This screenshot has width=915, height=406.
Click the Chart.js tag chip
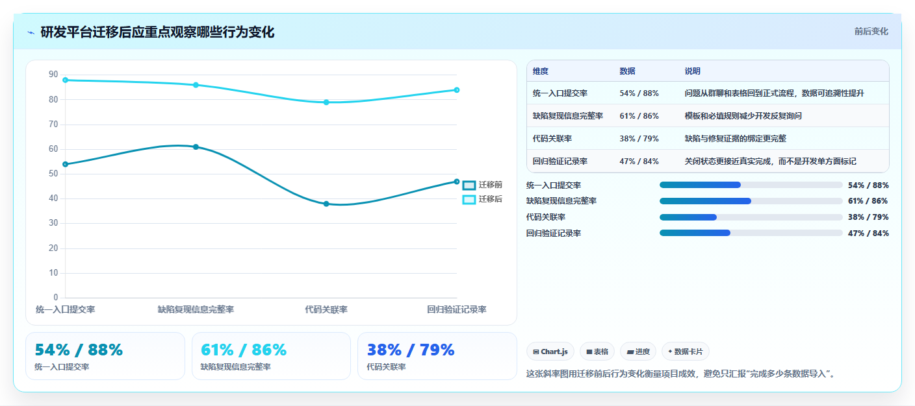550,352
